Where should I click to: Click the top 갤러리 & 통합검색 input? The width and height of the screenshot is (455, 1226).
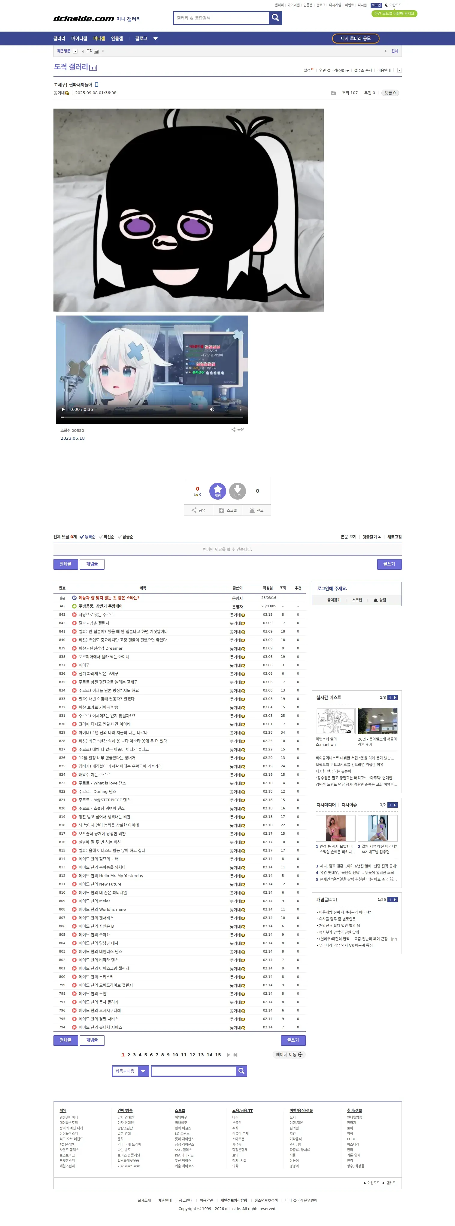[222, 18]
